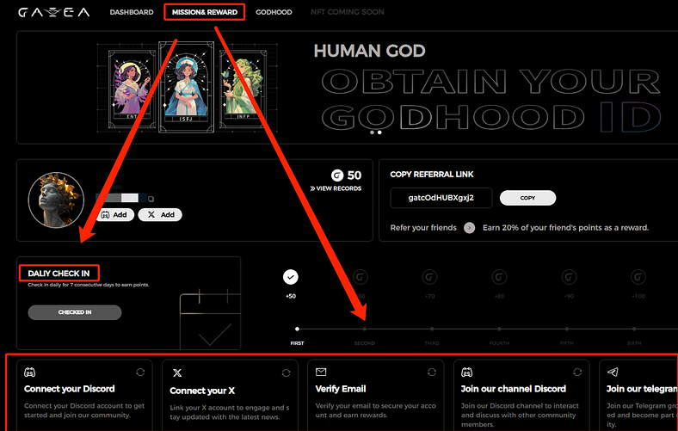Image resolution: width=678 pixels, height=431 pixels.
Task: Click envelope icon on Verify Email card
Action: pyautogui.click(x=321, y=372)
